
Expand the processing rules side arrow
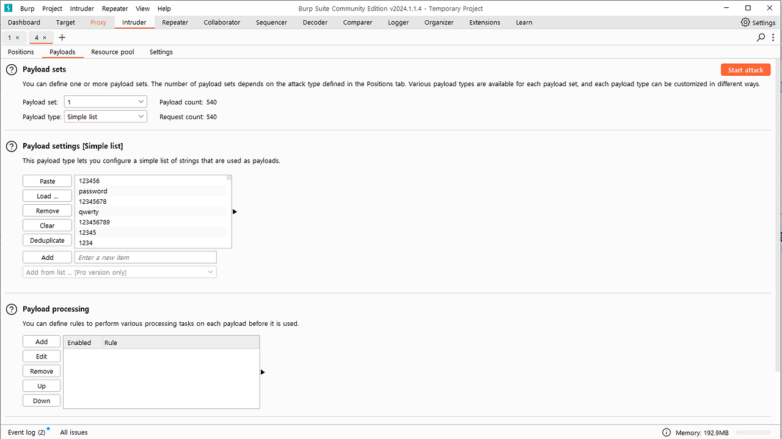(263, 372)
